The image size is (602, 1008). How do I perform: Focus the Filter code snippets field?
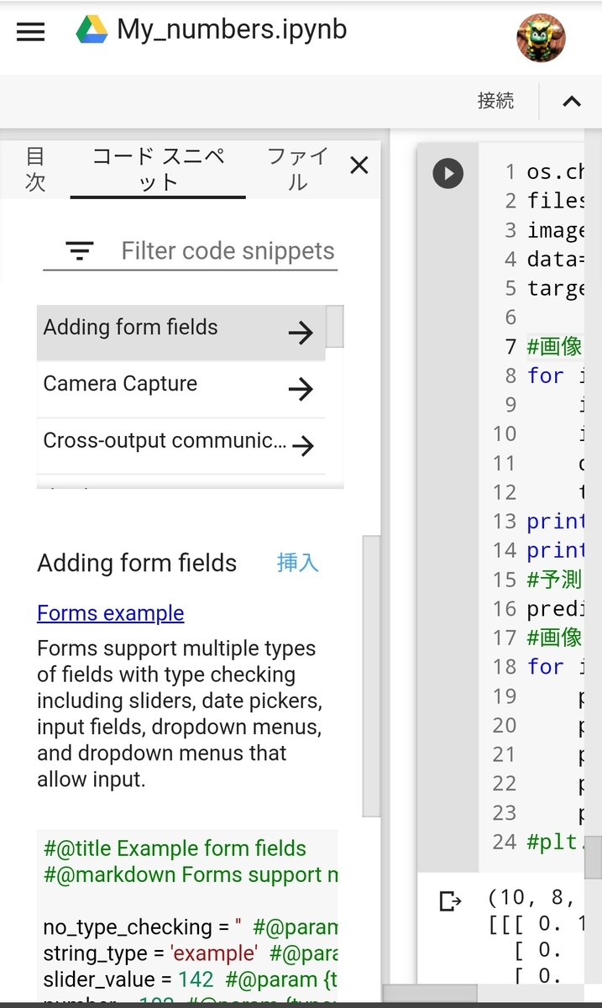point(227,251)
